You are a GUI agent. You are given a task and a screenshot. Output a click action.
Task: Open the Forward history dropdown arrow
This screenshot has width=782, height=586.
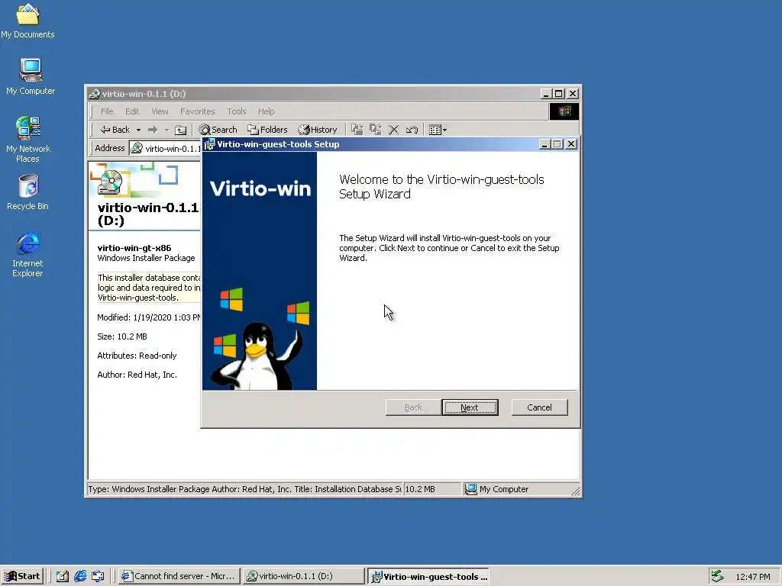[166, 130]
